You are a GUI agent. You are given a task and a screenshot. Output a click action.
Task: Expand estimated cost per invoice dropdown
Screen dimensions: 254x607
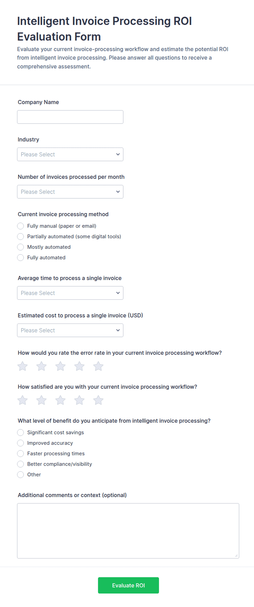pyautogui.click(x=70, y=330)
